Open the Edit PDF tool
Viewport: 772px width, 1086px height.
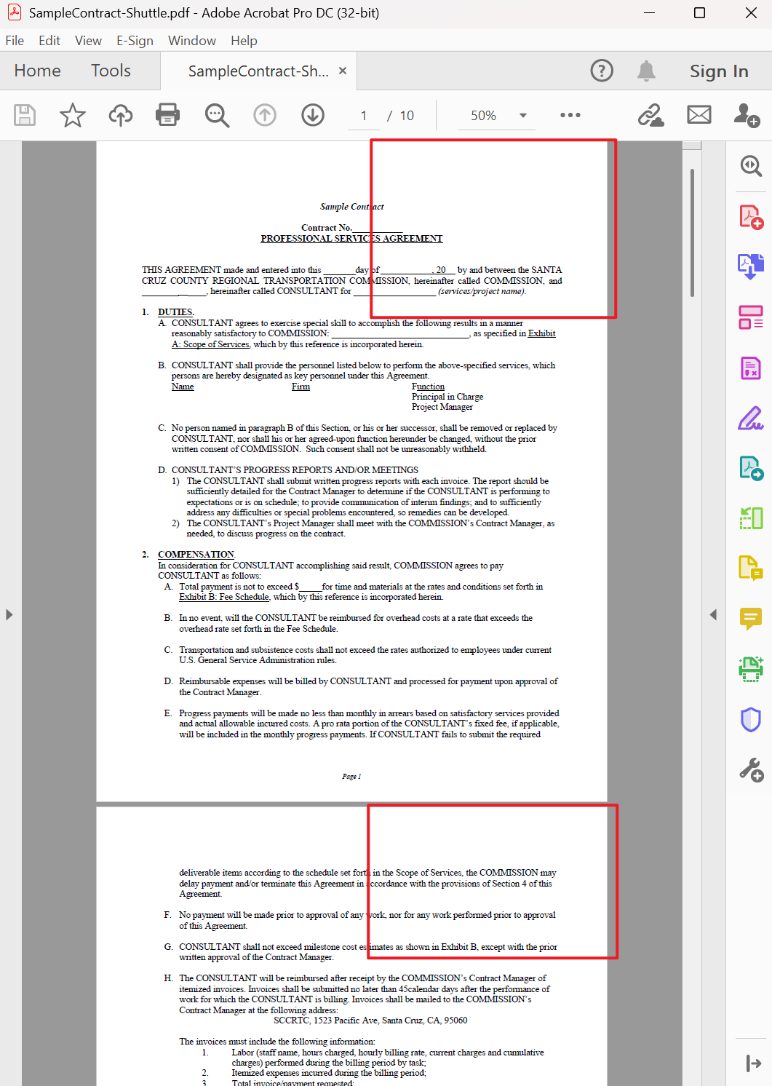click(x=751, y=317)
